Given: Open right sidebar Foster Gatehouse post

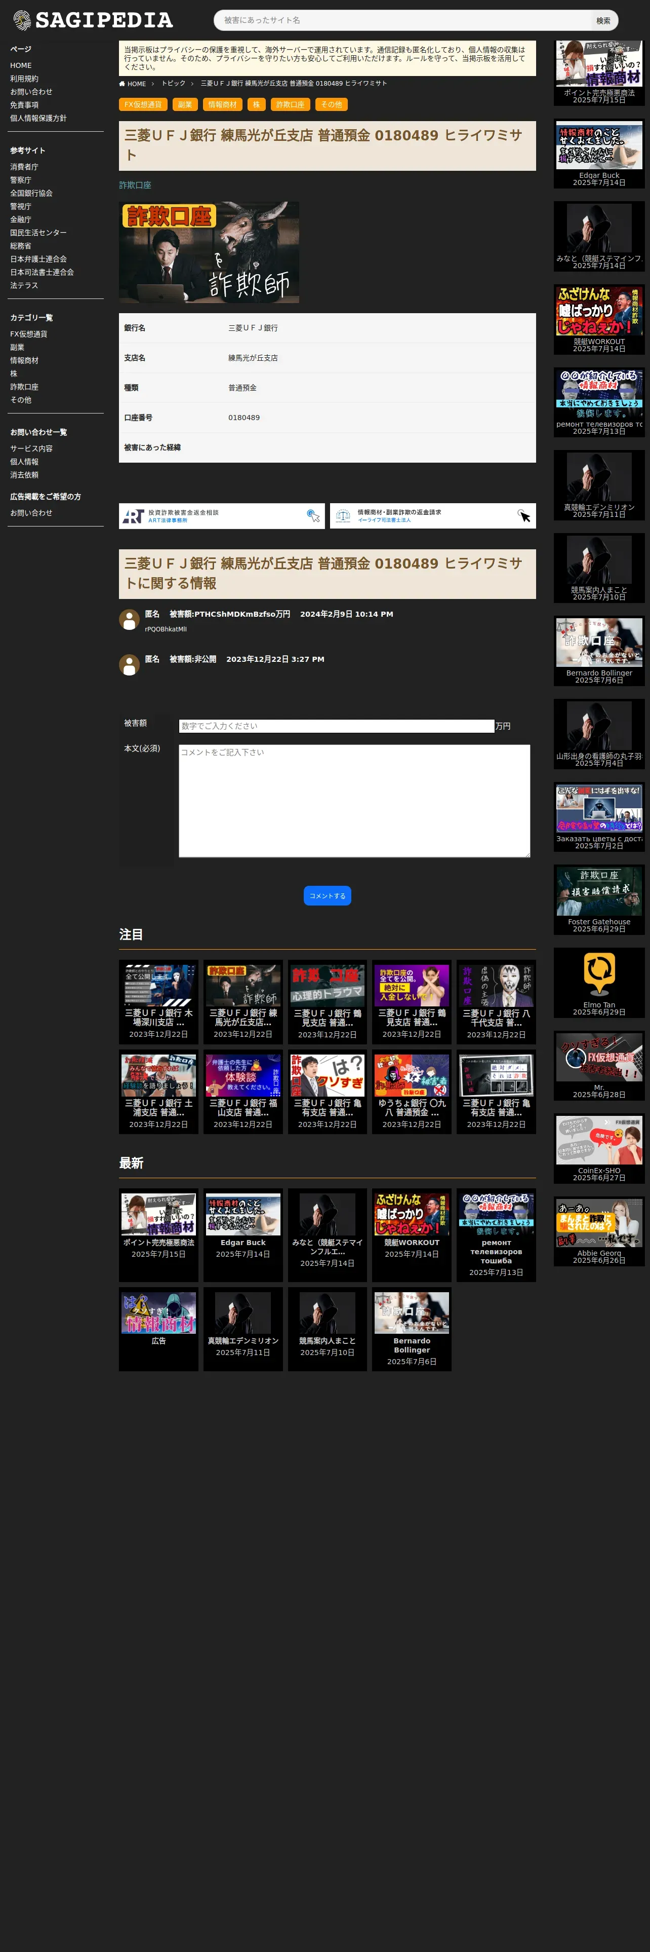Looking at the screenshot, I should point(599,899).
